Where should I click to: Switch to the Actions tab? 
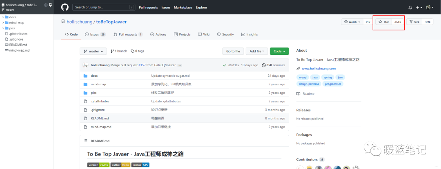[158, 35]
